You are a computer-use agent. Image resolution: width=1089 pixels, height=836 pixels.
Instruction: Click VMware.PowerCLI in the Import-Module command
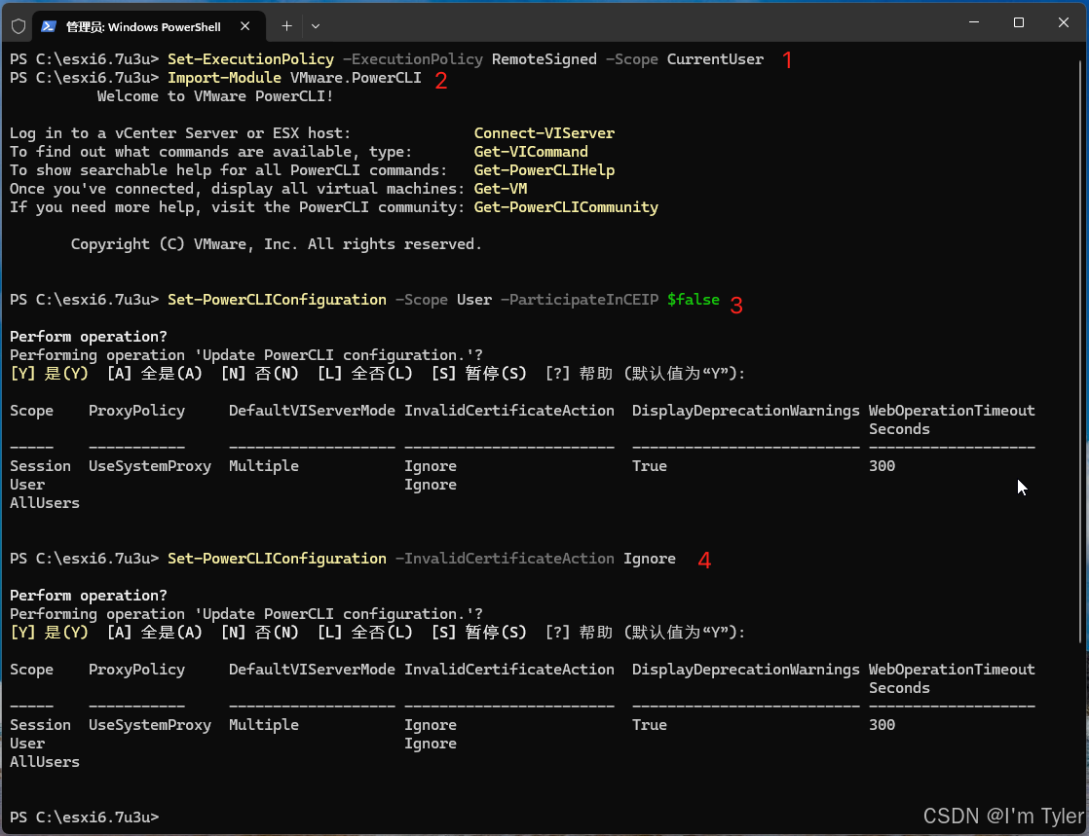[356, 78]
